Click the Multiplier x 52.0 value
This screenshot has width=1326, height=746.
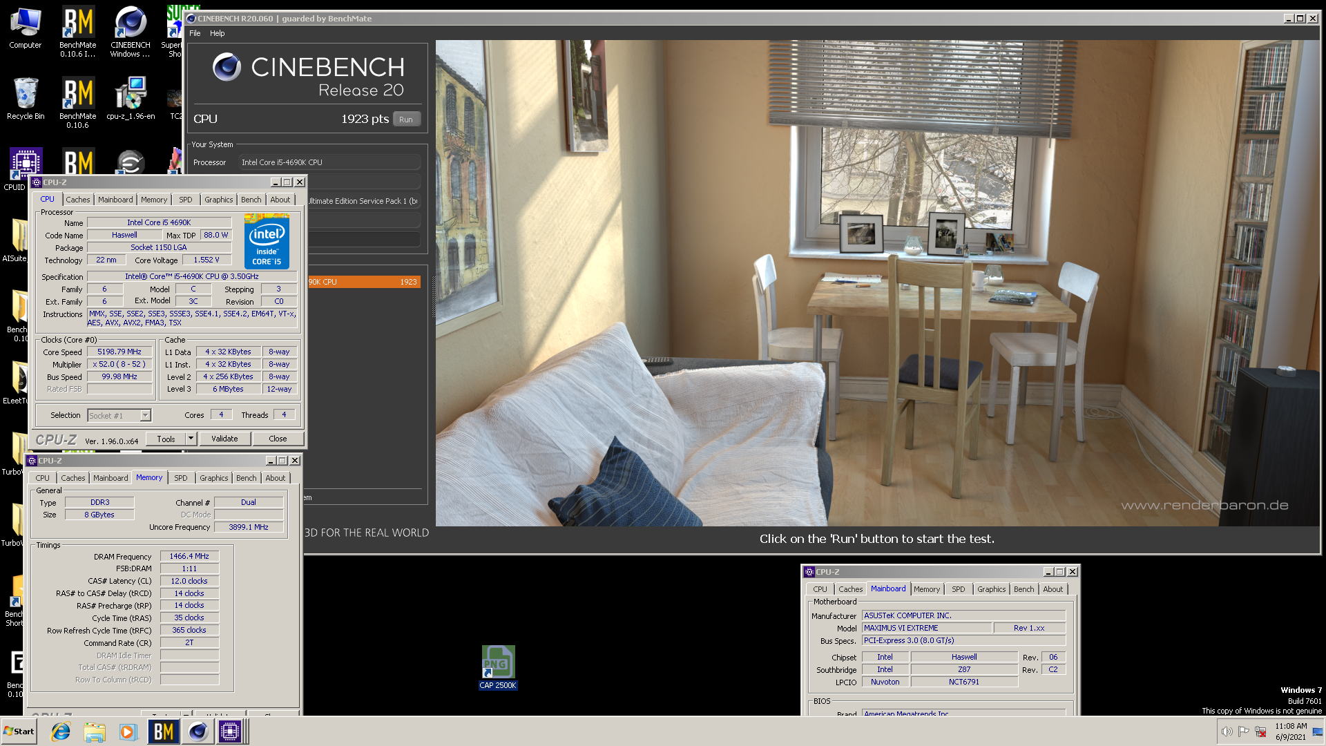tap(119, 364)
